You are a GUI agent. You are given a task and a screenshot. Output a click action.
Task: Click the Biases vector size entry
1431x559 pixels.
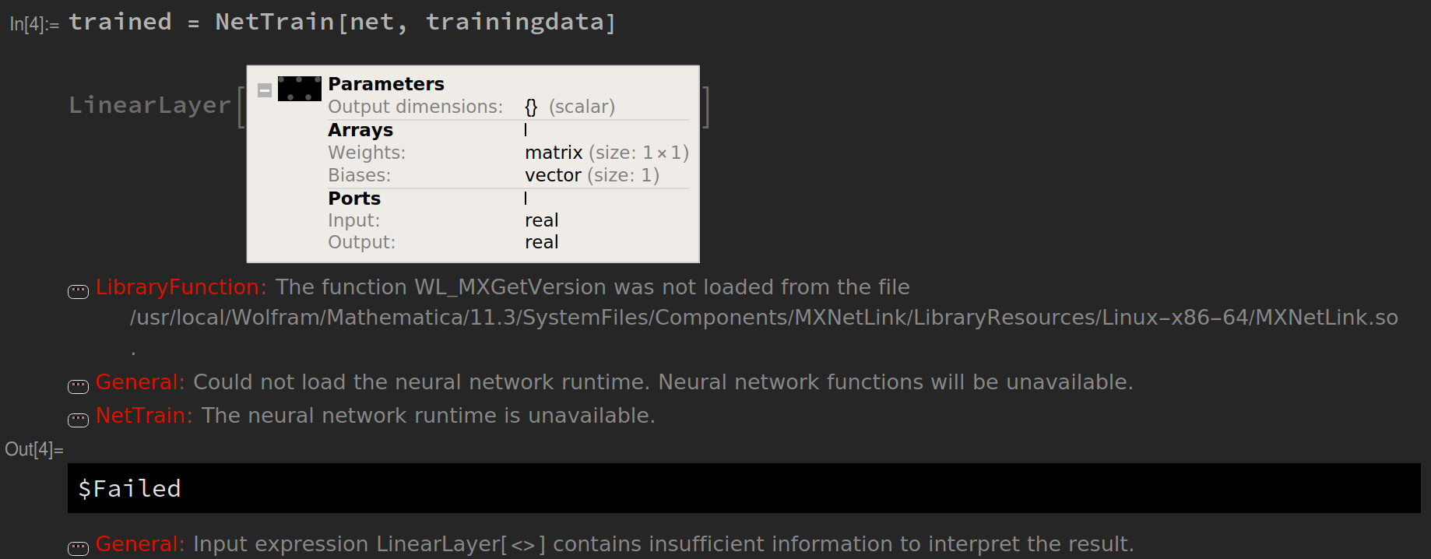point(592,175)
